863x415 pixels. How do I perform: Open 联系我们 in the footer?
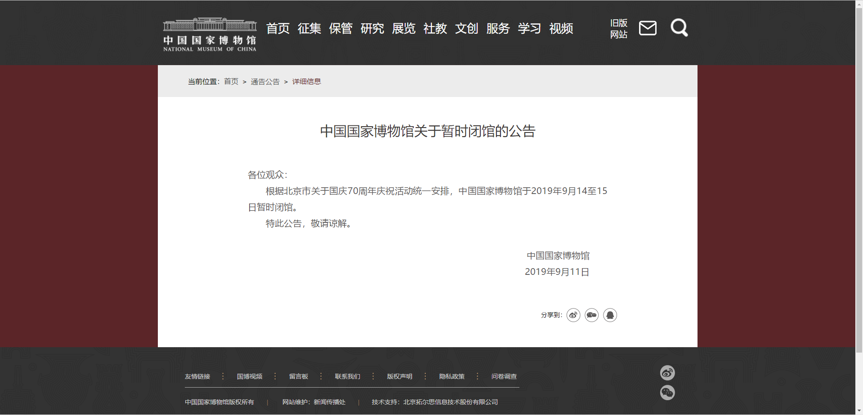[348, 376]
